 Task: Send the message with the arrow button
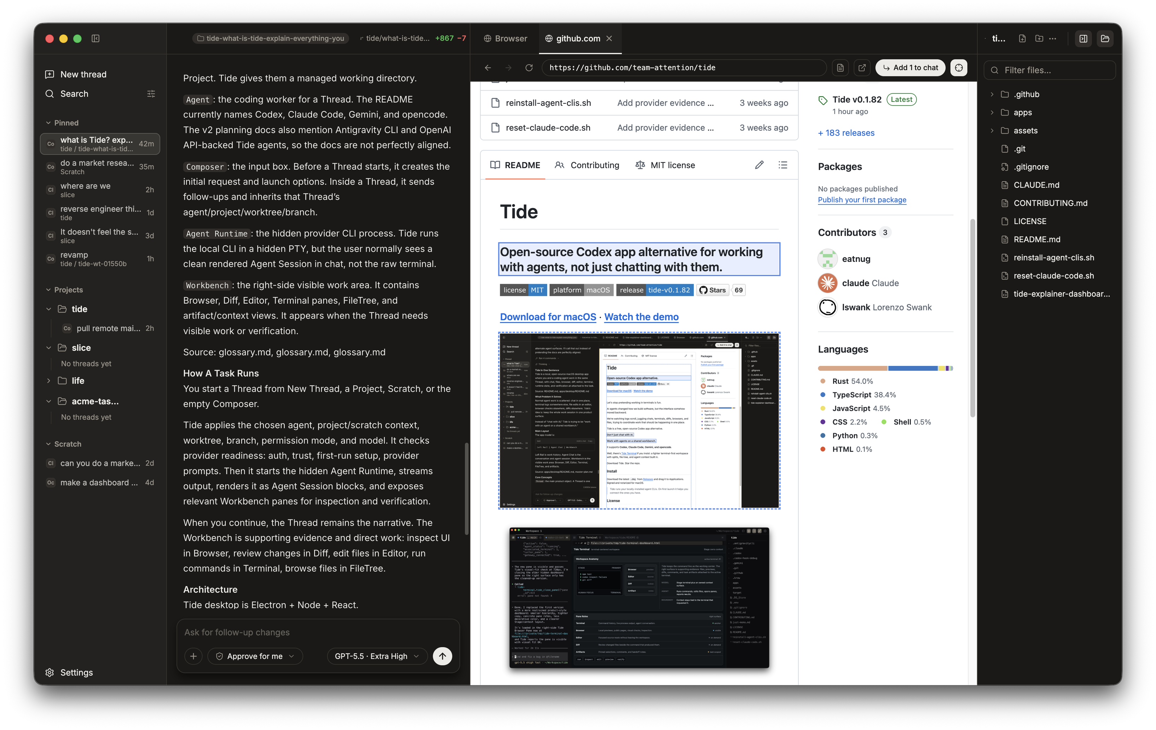point(442,656)
